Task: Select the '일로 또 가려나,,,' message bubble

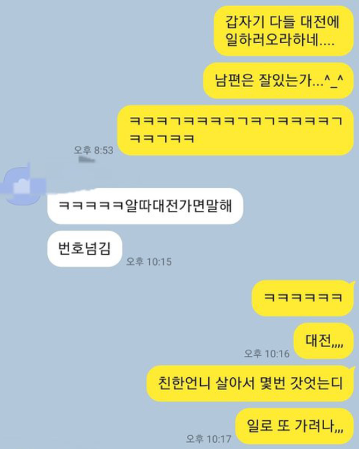Action: tap(295, 426)
